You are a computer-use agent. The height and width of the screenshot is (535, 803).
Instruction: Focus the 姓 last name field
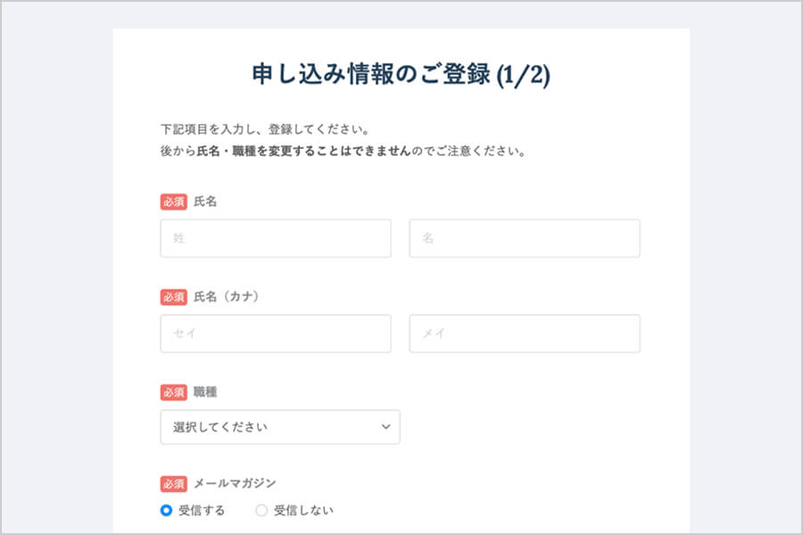[276, 239]
